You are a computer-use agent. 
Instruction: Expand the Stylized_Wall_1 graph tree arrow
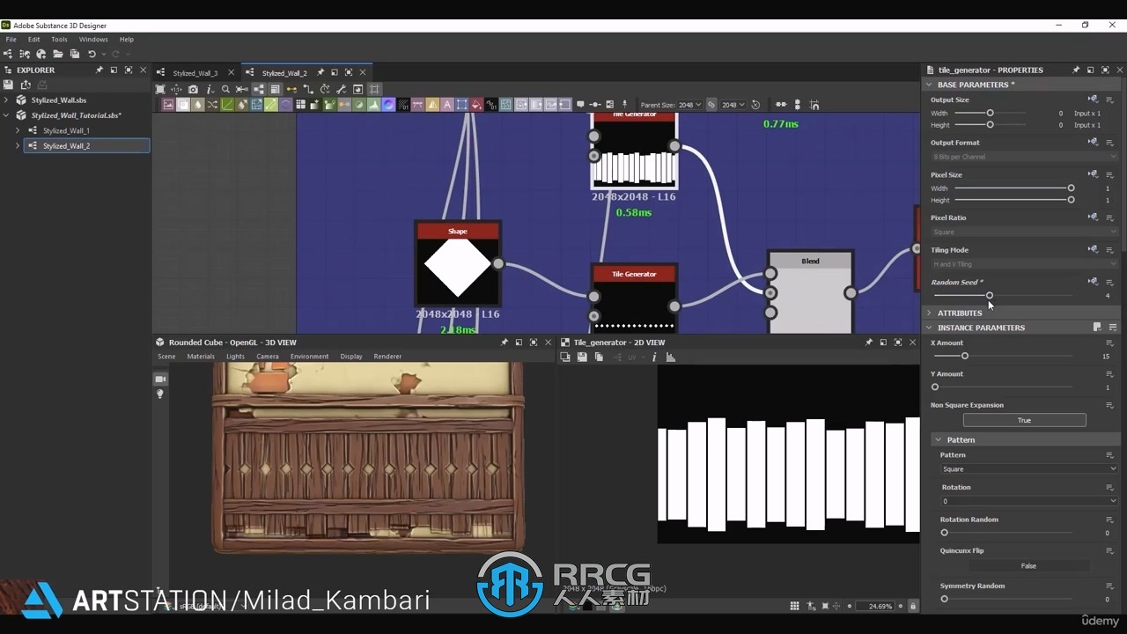click(x=18, y=130)
